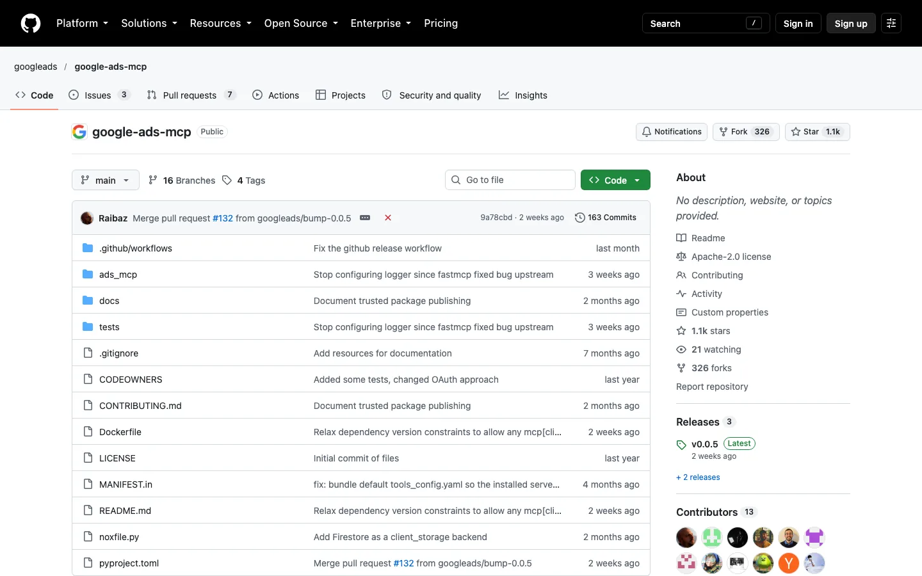922x576 pixels.
Task: Open the green Code dropdown button
Action: pos(615,180)
